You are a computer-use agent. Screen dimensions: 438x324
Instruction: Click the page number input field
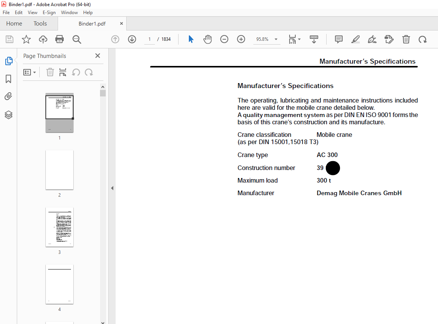[150, 39]
